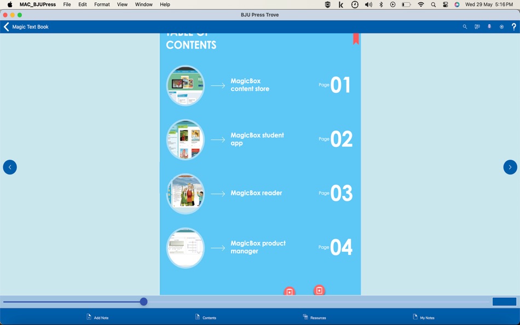
Task: Click the MagicBox content store thumbnail
Action: pyautogui.click(x=186, y=85)
